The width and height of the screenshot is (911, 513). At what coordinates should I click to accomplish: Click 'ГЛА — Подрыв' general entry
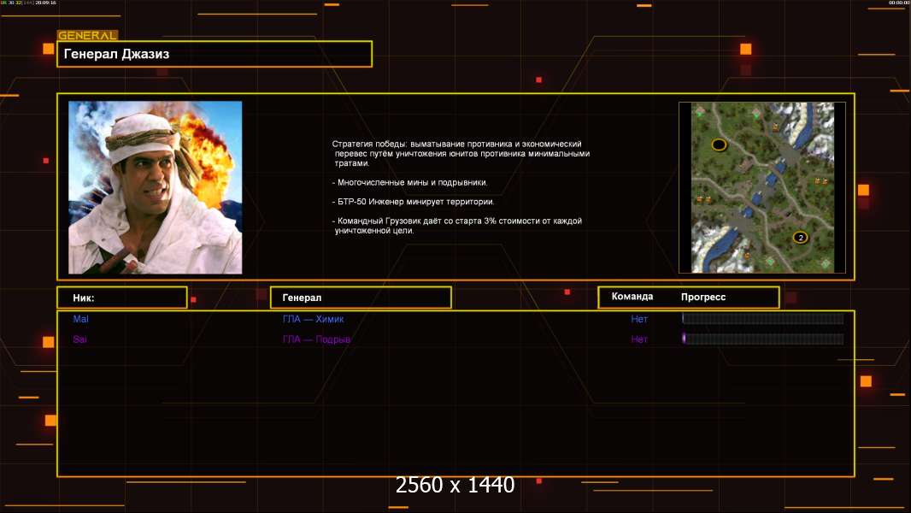317,339
